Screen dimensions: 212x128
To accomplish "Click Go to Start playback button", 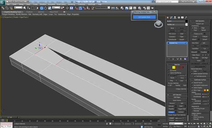I will pos(185,123).
